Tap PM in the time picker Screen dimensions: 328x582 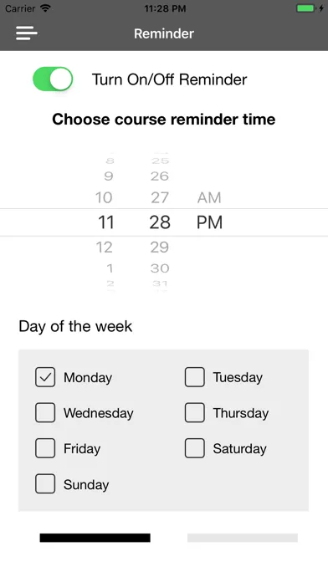click(x=209, y=222)
